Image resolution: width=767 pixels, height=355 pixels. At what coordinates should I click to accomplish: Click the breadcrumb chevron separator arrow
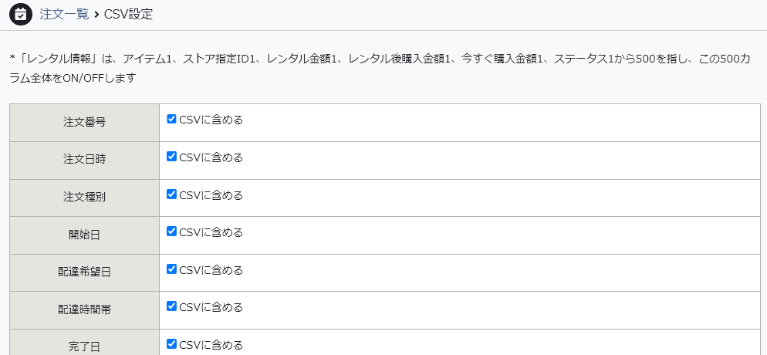coord(96,14)
